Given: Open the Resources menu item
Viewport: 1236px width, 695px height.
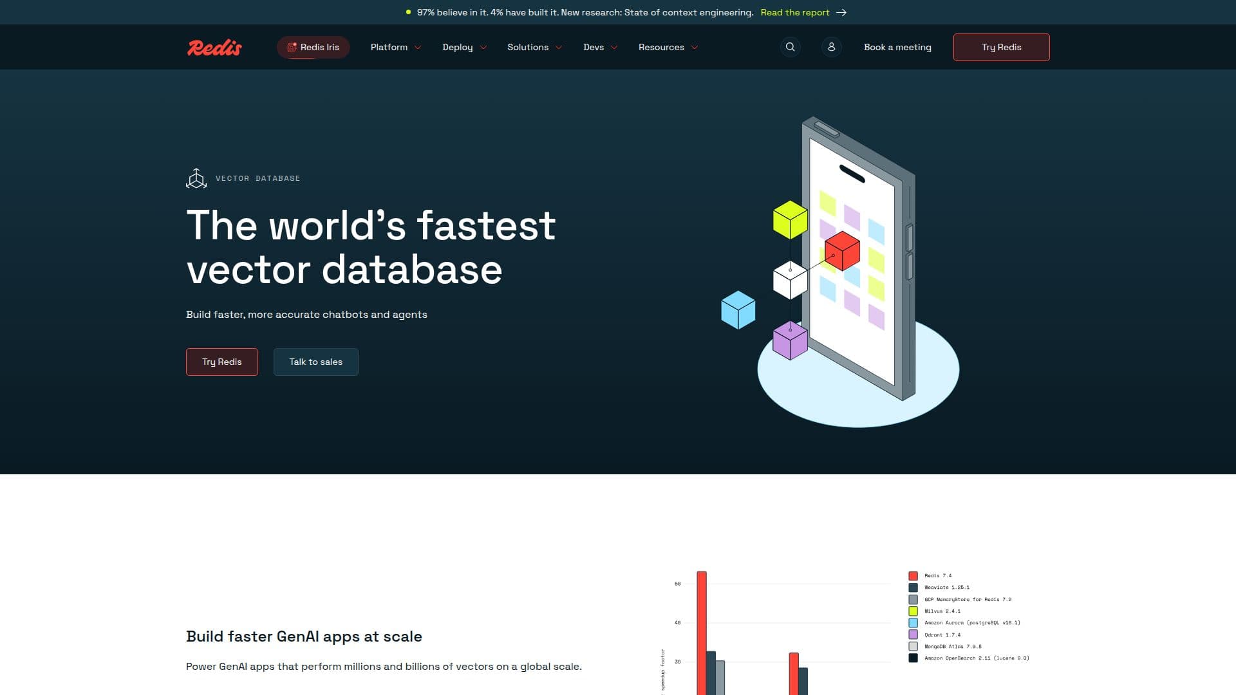Looking at the screenshot, I should tap(661, 47).
